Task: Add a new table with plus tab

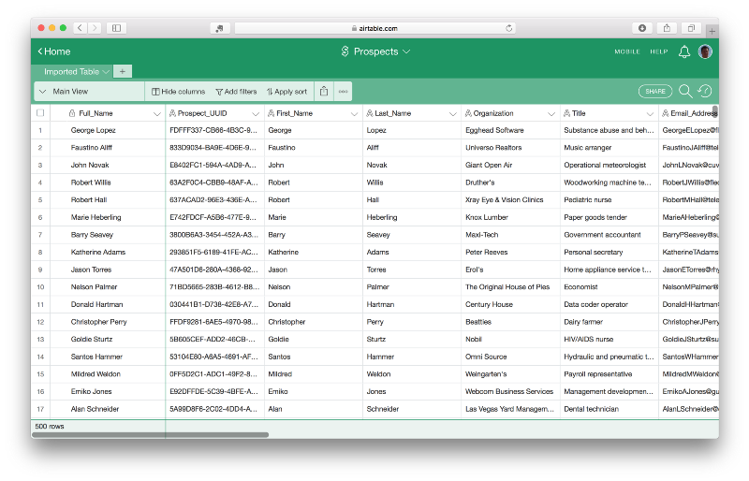Action: 123,72
